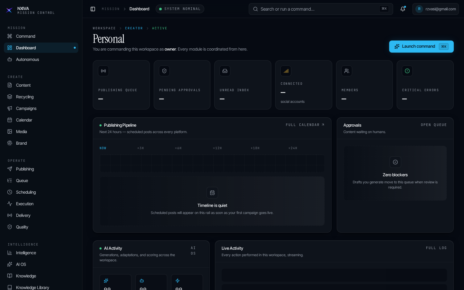Open the Full Log link

tap(436, 248)
